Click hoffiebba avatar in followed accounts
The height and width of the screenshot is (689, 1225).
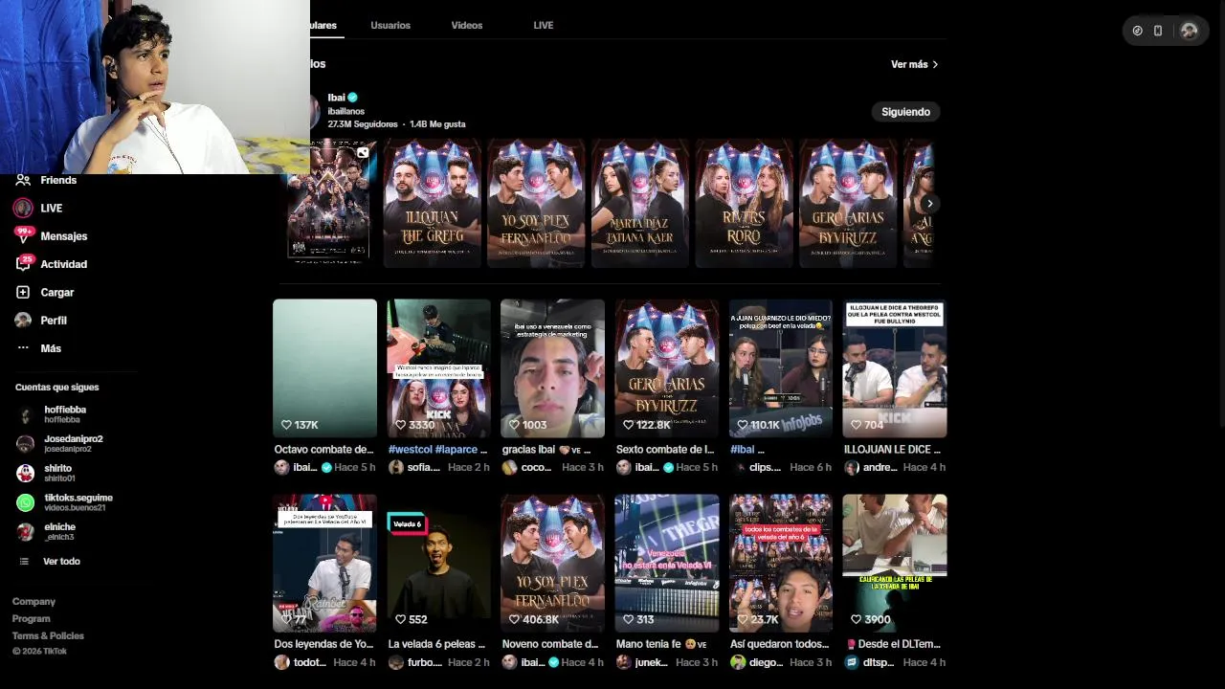(26, 414)
